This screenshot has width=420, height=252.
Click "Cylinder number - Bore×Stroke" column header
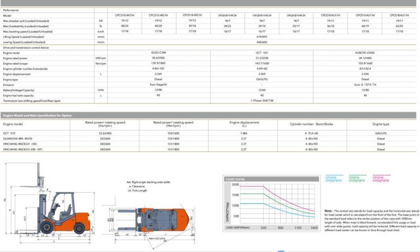pos(311,124)
